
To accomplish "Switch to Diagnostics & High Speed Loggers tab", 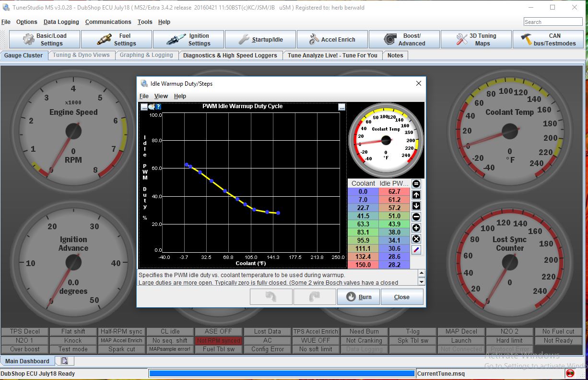I will (230, 56).
